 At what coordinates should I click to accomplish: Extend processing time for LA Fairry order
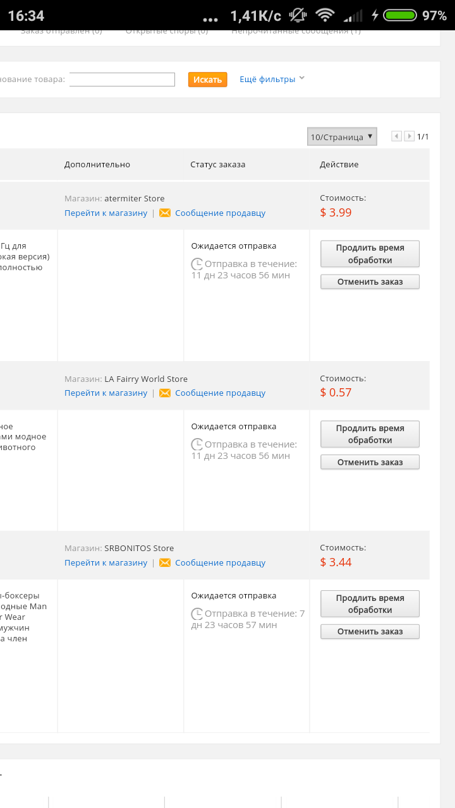click(x=370, y=434)
